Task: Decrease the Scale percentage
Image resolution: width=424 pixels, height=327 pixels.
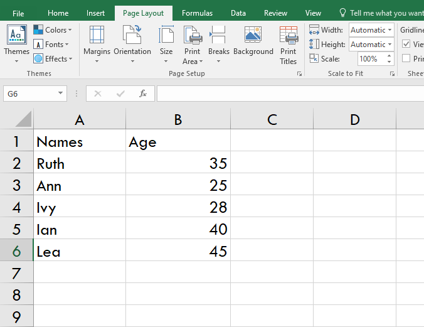Action: [x=389, y=62]
